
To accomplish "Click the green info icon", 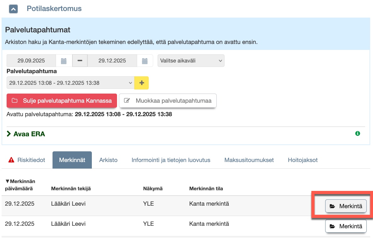I will pyautogui.click(x=358, y=133).
